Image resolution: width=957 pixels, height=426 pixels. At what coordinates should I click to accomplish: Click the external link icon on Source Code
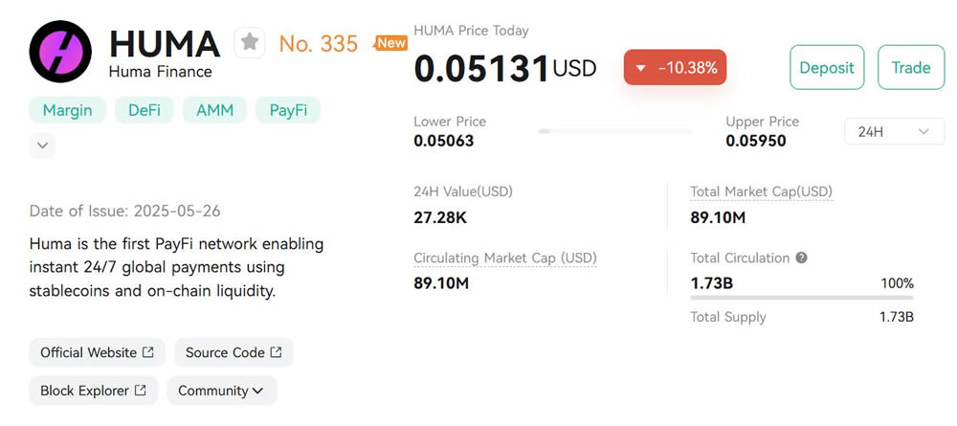pos(276,352)
